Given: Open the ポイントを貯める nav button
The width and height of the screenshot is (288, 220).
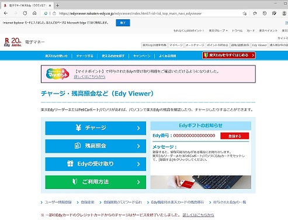Looking at the screenshot, I should coord(217,45).
